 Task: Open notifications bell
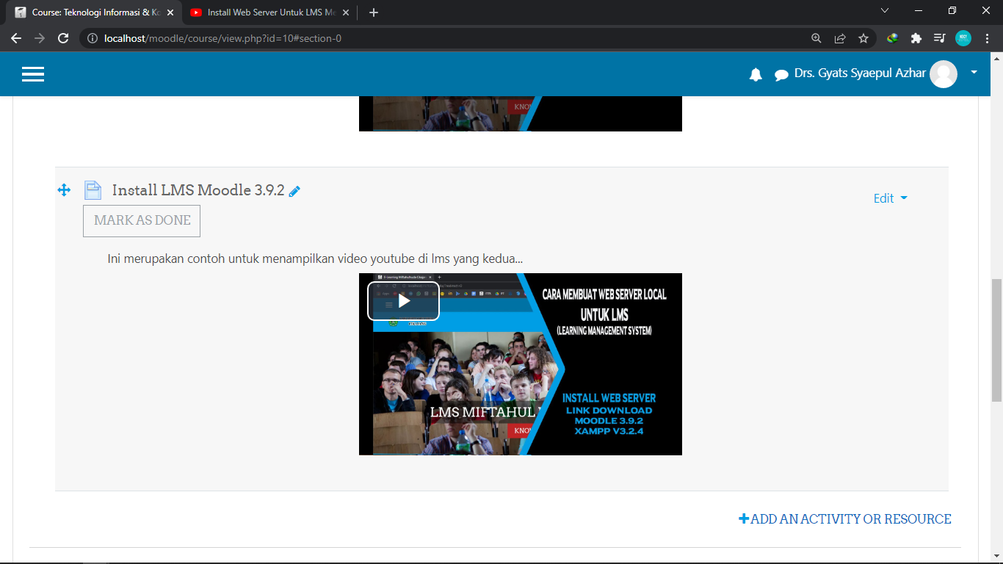click(x=756, y=74)
